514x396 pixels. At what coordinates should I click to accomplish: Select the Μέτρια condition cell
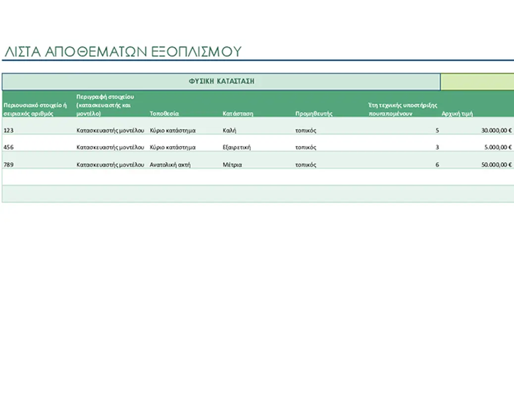click(x=233, y=165)
